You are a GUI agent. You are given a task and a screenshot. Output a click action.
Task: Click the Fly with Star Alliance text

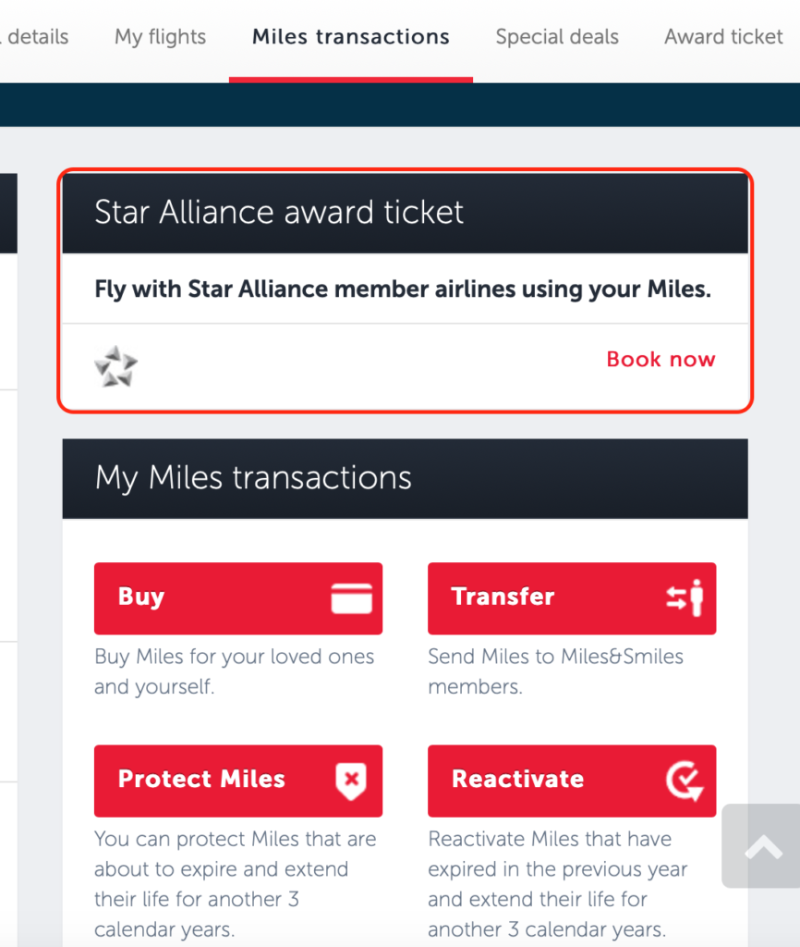tap(403, 289)
